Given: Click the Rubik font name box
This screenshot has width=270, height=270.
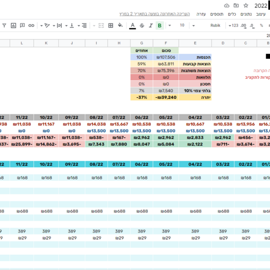Looking at the screenshot, I should coord(215,26).
